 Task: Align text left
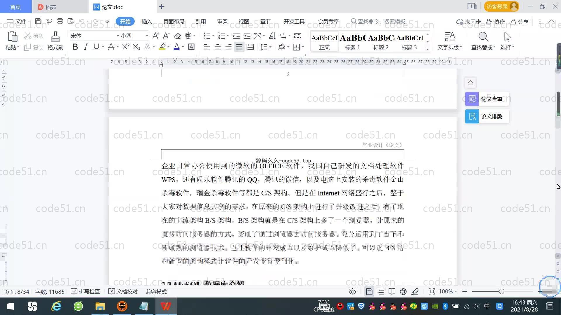click(x=207, y=47)
